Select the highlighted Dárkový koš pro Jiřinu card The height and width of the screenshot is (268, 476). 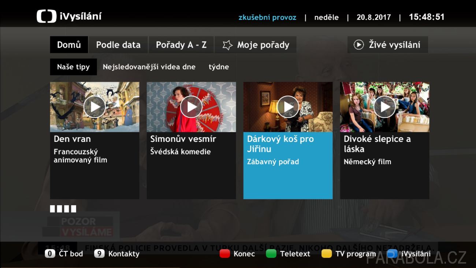pyautogui.click(x=288, y=140)
